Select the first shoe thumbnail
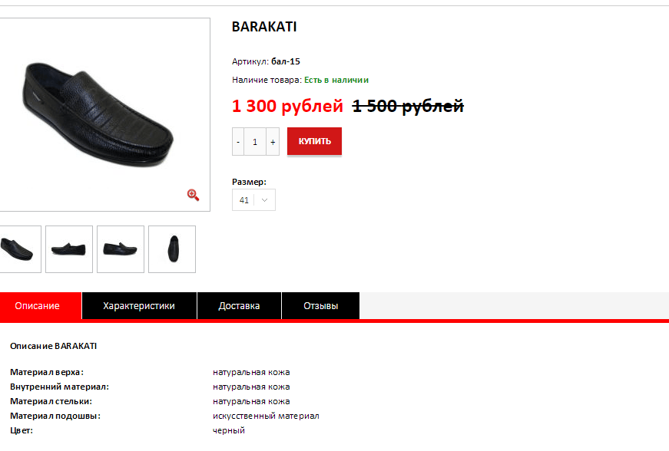 (20, 249)
